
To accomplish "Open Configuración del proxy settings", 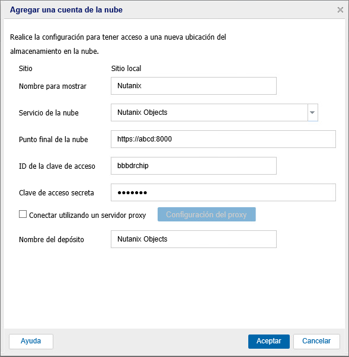I will tap(206, 214).
